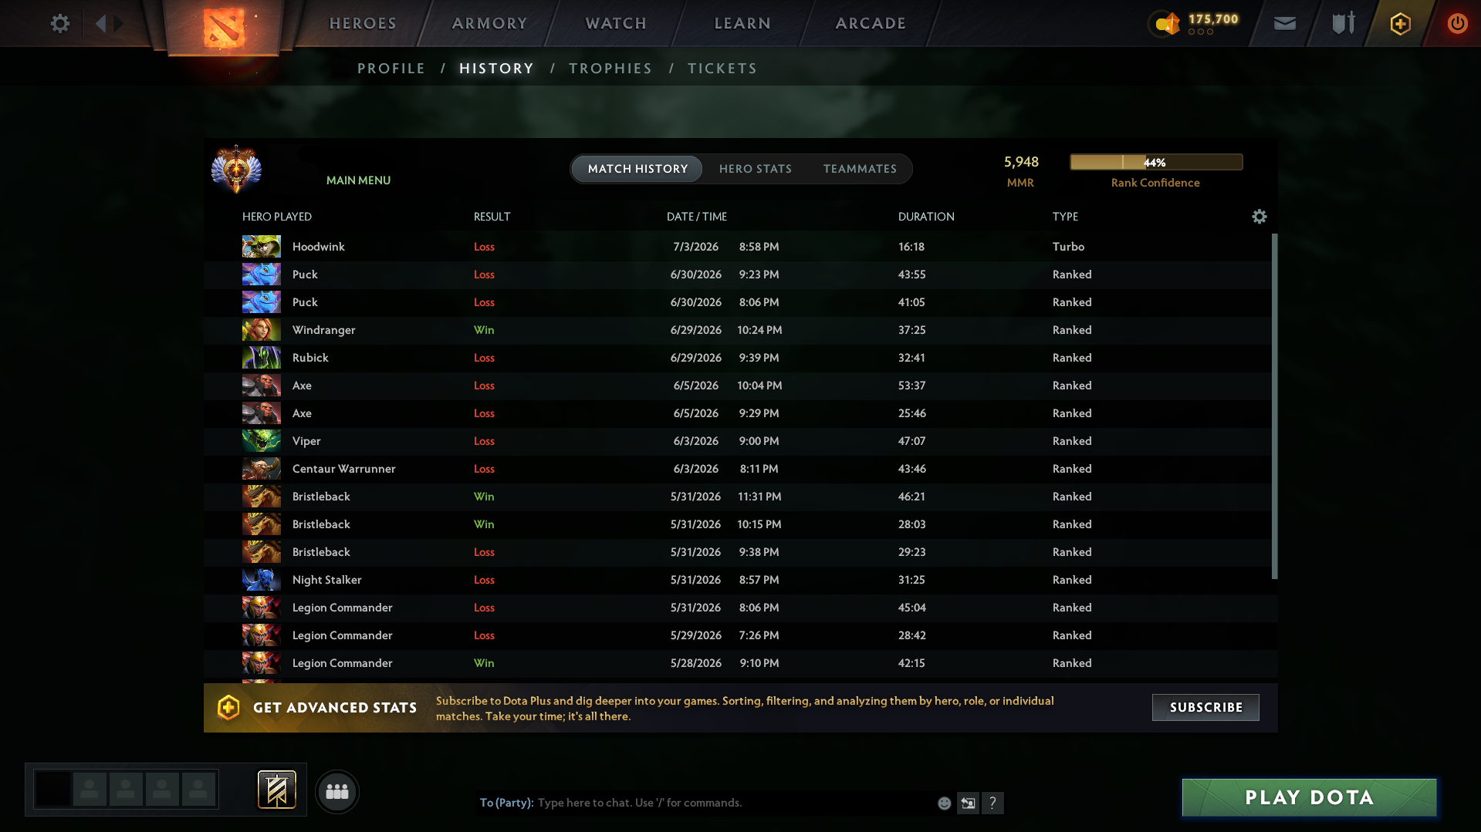The width and height of the screenshot is (1481, 832).
Task: Open the Watch menu
Action: (616, 24)
